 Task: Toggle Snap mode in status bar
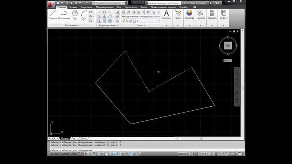pos(90,154)
